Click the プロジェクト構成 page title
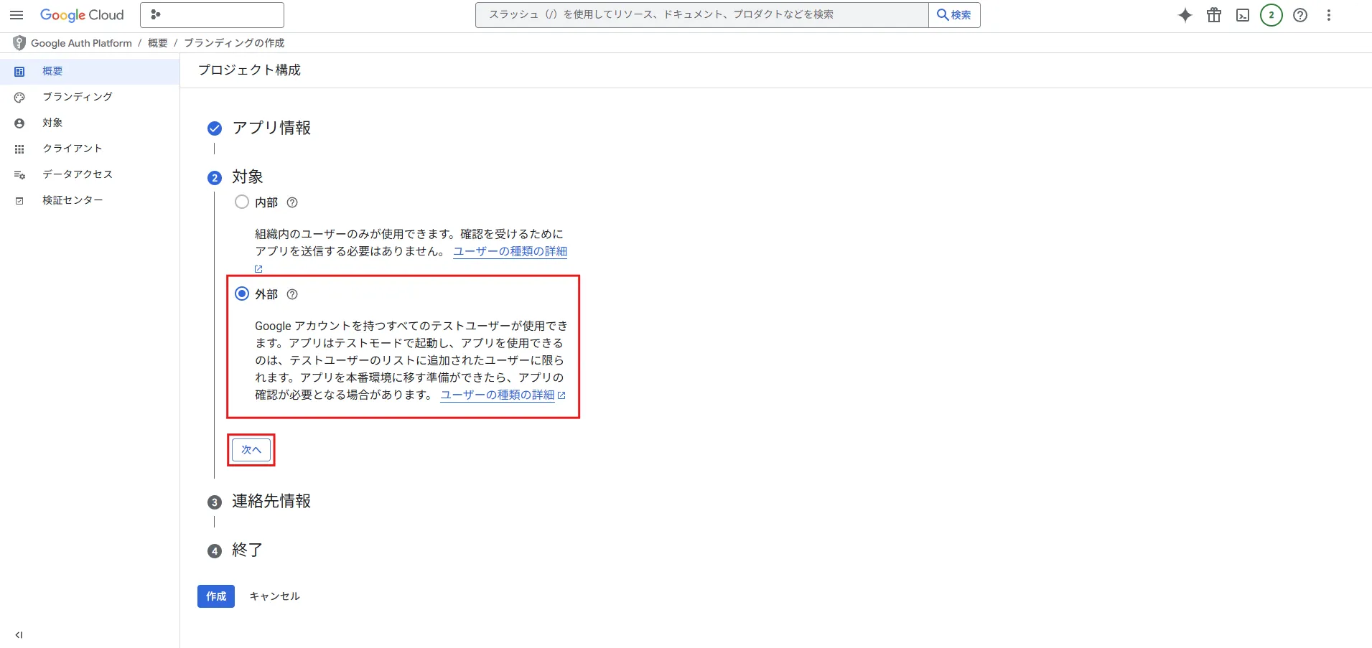 (x=249, y=70)
